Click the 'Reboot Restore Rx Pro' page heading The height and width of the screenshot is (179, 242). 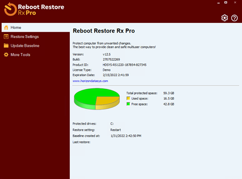point(104,31)
